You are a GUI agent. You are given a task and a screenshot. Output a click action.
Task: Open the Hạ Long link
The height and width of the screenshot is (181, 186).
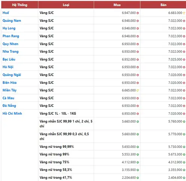point(9,28)
